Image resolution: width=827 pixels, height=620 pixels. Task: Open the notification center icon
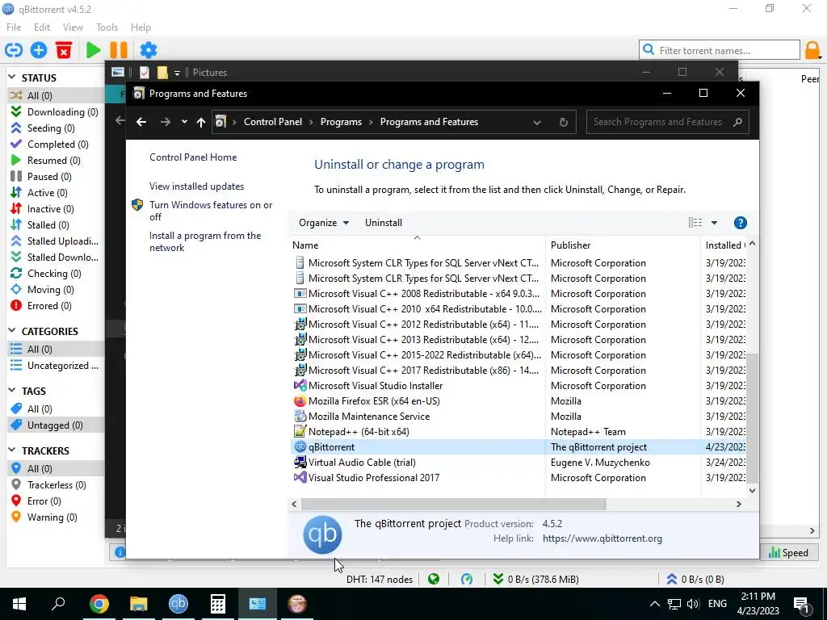(801, 604)
